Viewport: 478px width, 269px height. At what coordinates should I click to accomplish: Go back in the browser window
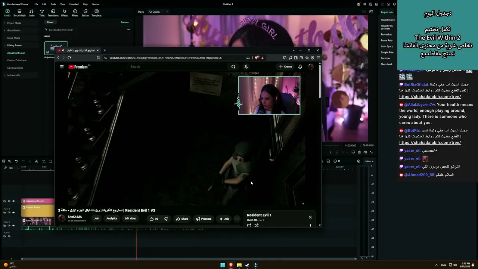[x=58, y=58]
